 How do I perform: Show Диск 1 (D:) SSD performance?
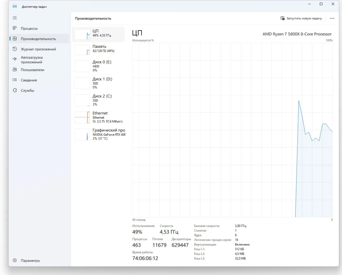[98, 83]
